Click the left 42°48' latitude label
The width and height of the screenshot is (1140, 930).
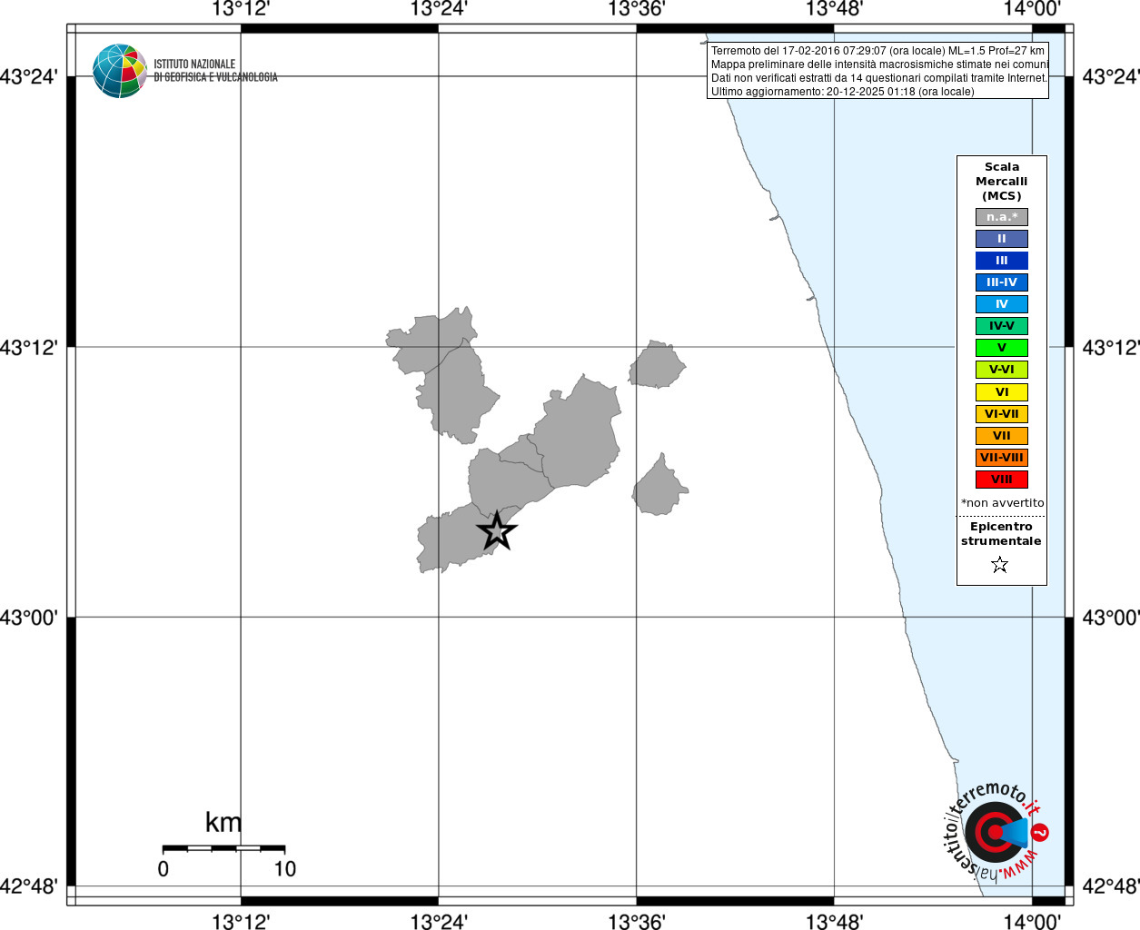pos(29,885)
